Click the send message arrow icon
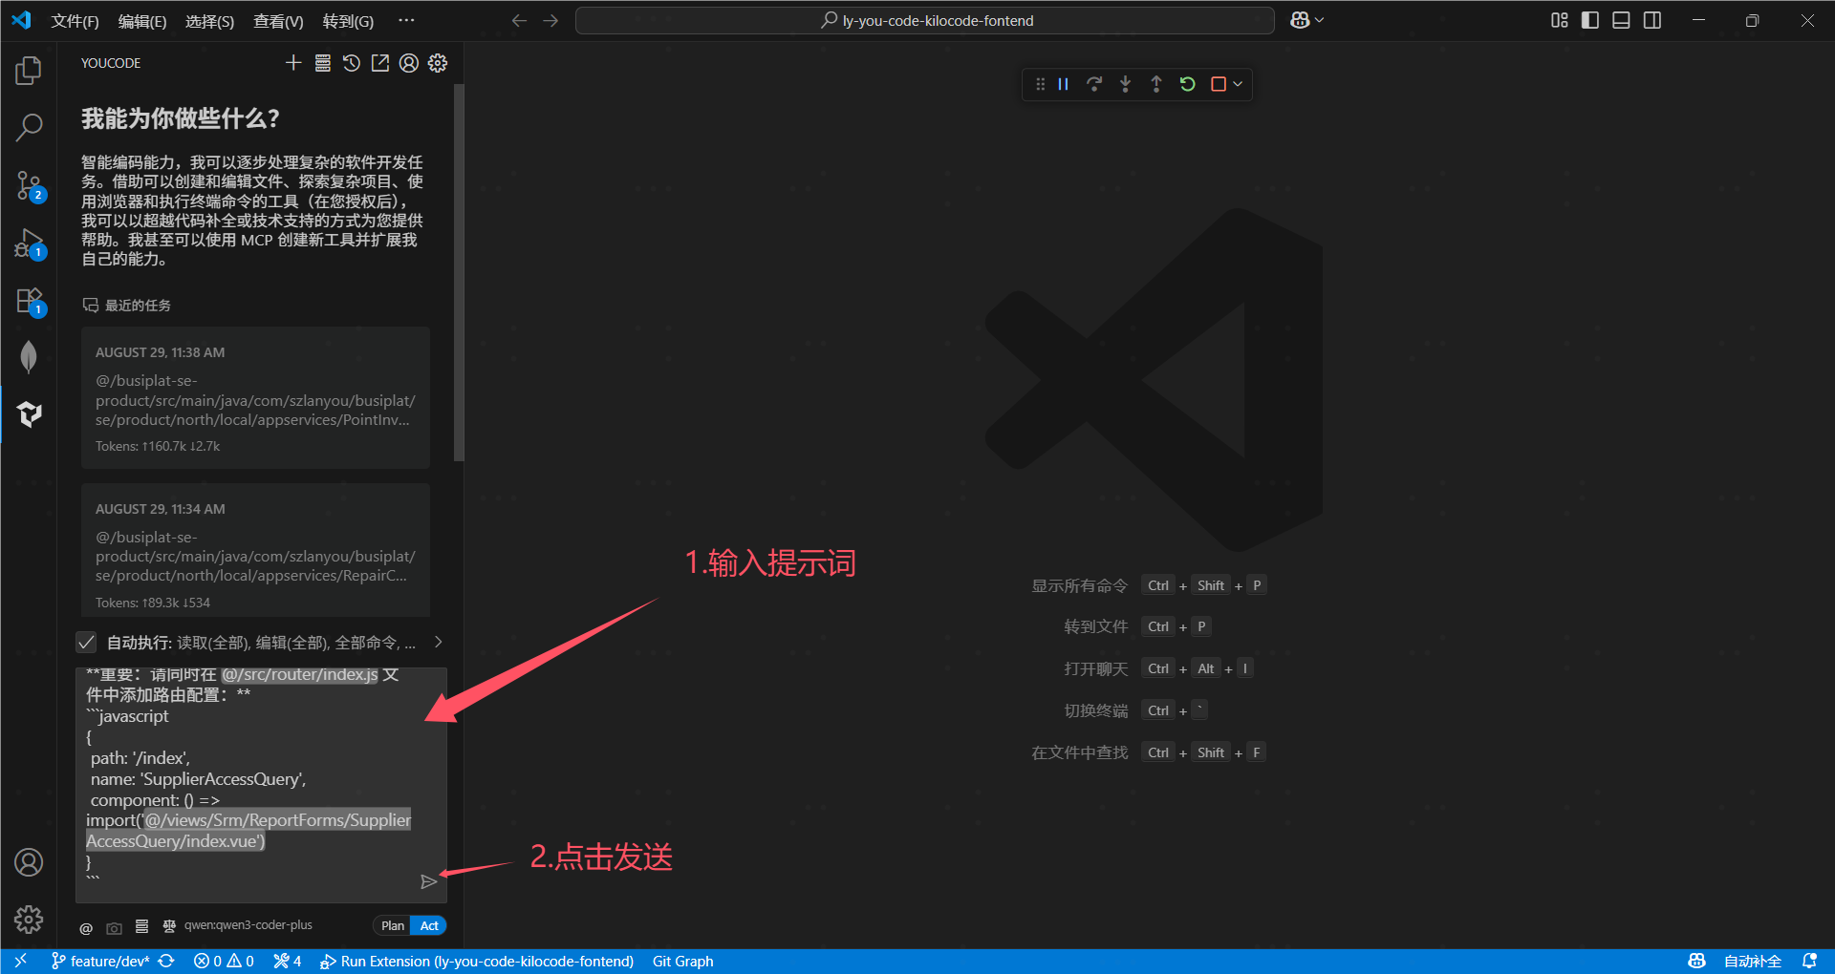The image size is (1835, 974). tap(428, 881)
